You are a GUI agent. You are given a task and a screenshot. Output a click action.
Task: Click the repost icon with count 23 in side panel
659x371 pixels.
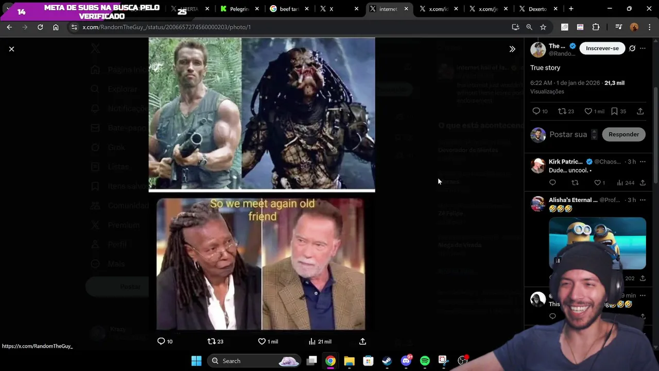tap(562, 111)
